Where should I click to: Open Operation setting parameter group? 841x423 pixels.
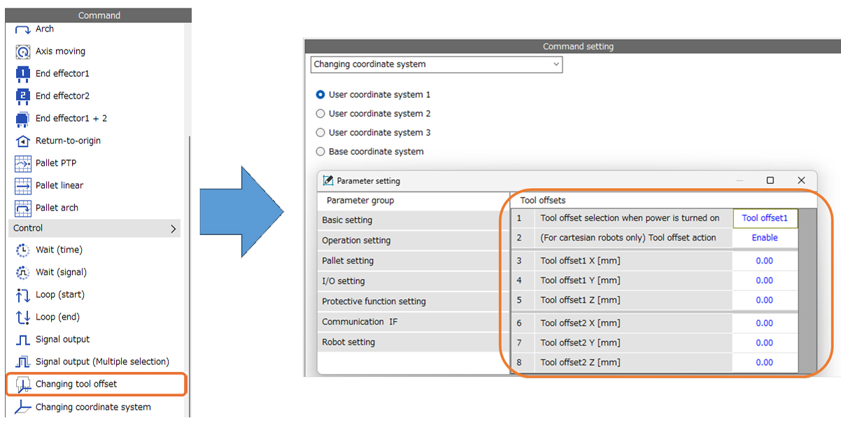414,241
